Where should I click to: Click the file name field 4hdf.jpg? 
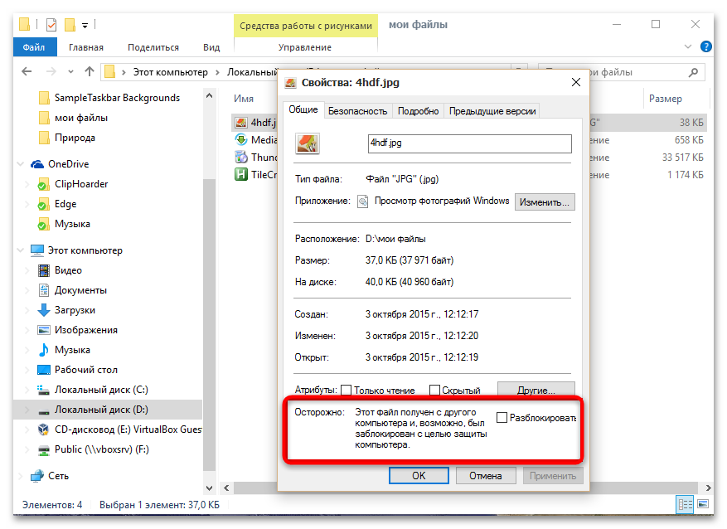[x=470, y=143]
